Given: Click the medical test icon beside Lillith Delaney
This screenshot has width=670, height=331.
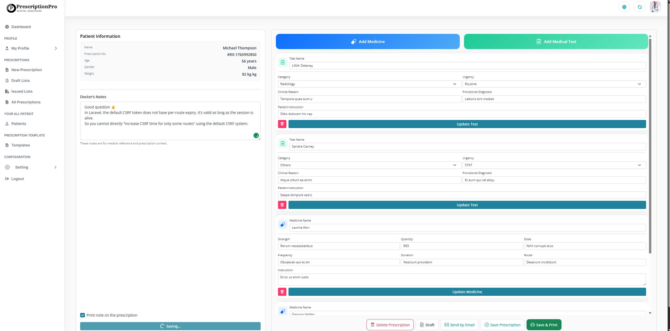Looking at the screenshot, I should pos(282,62).
